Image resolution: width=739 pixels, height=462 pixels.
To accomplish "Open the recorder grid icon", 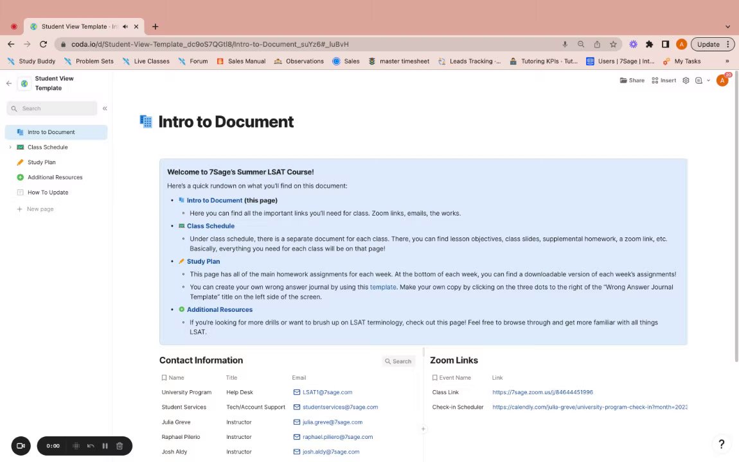I will click(76, 446).
